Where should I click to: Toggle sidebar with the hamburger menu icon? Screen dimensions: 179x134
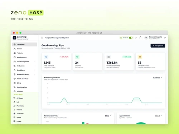[42, 38]
